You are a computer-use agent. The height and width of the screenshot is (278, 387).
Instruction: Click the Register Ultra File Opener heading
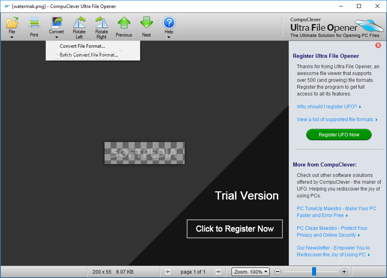pyautogui.click(x=326, y=56)
